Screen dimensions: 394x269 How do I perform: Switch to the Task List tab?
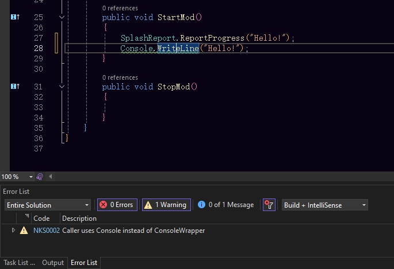click(x=19, y=263)
